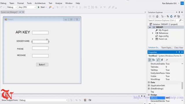This screenshot has height=104, width=185.
Task: Click the Show All Files icon
Action: tap(179, 16)
